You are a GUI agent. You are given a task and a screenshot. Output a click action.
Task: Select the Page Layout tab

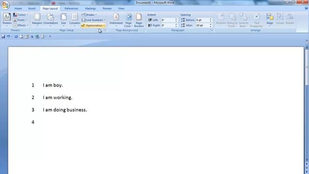coord(50,9)
